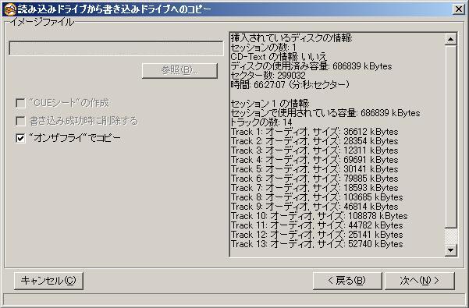Select the セクター数: 299032 line
469x308 pixels.
(x=268, y=76)
